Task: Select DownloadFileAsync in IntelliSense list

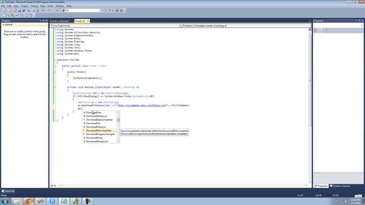Action: [x=99, y=127]
